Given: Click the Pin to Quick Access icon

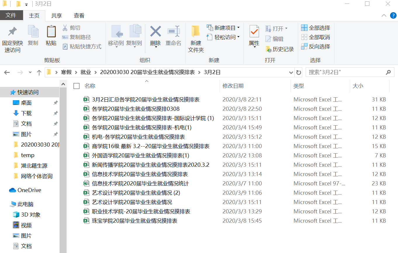Looking at the screenshot, I should pos(12,32).
